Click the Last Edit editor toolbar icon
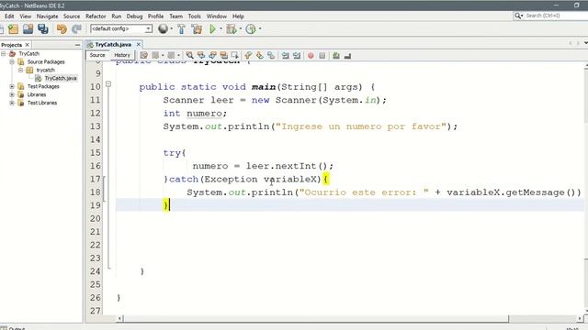Viewport: 588px width, 330px height. [144, 56]
